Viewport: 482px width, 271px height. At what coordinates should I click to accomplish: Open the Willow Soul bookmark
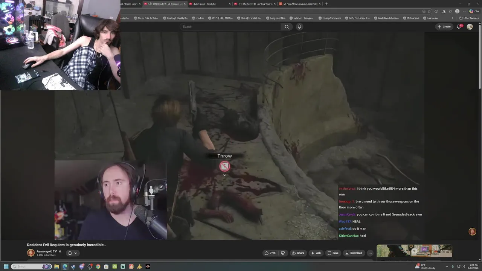click(411, 18)
